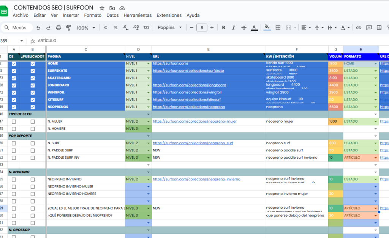This screenshot has height=238, width=389.
Task: Open the fill color picker
Action: [267, 28]
